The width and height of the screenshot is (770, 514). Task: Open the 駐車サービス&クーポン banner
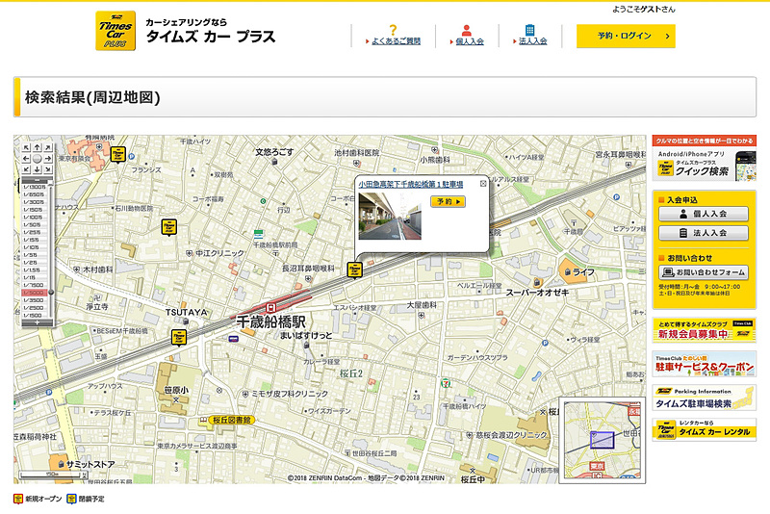pyautogui.click(x=705, y=364)
